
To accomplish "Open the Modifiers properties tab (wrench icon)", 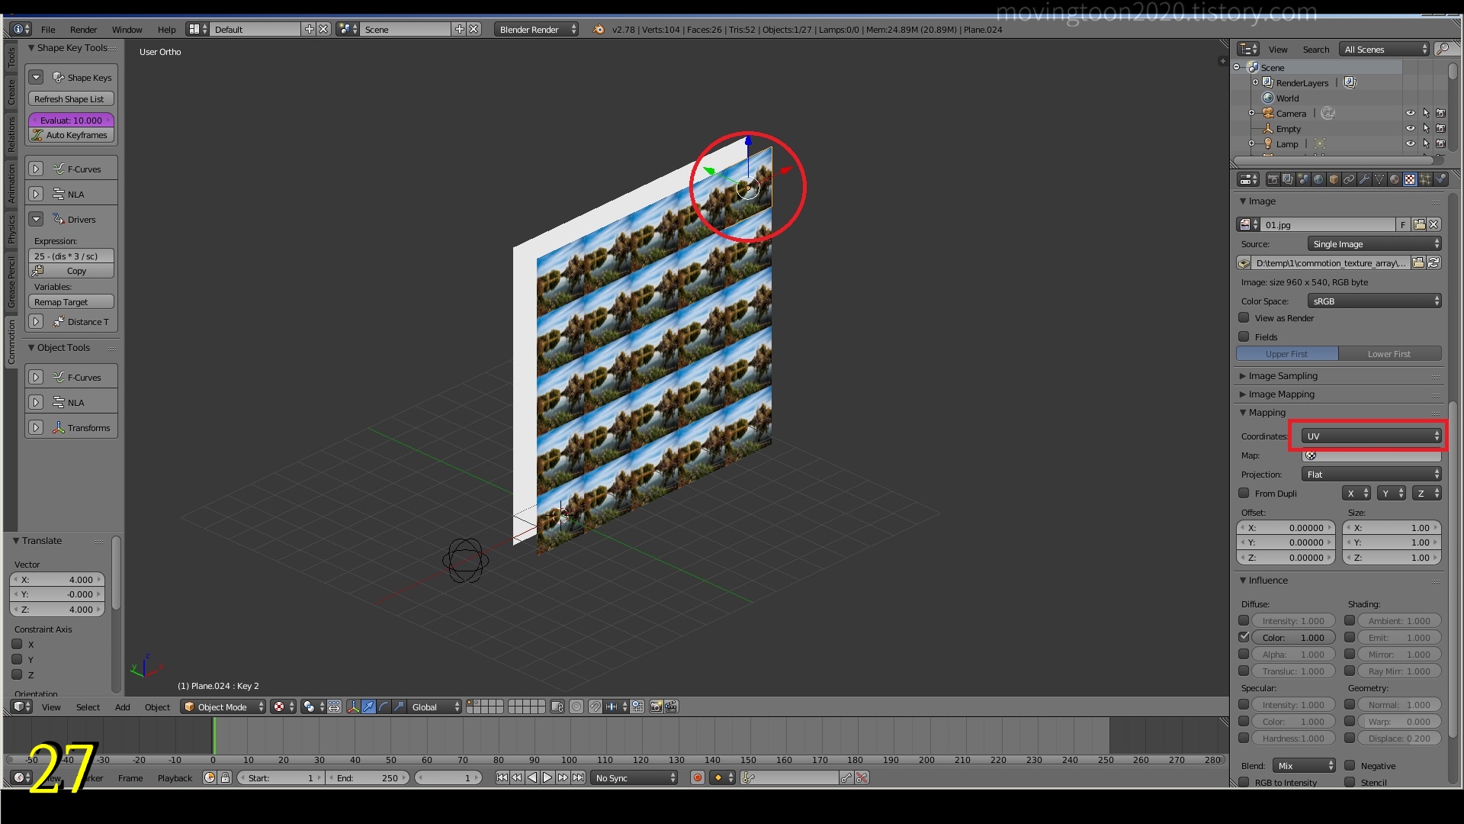I will coord(1364,179).
